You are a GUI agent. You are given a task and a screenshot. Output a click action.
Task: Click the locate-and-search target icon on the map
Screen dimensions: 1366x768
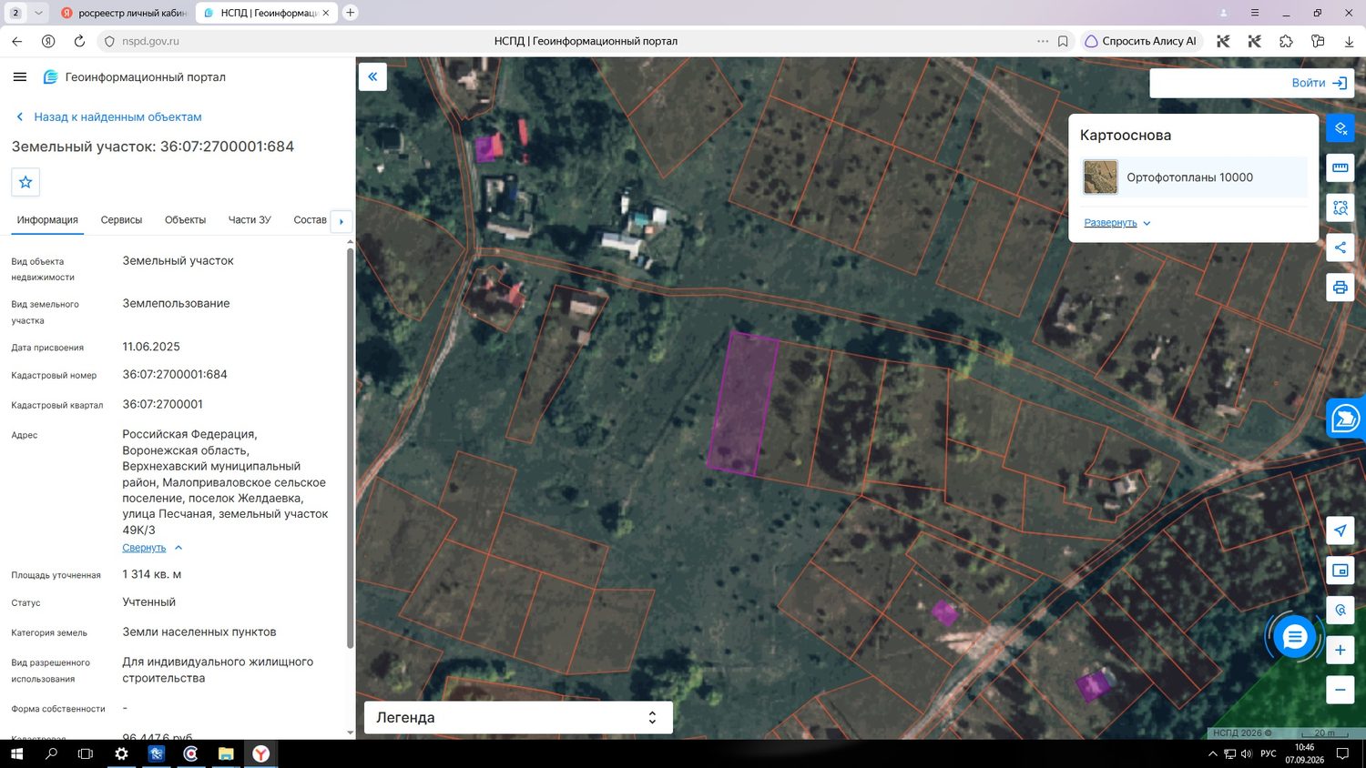pos(1341,611)
